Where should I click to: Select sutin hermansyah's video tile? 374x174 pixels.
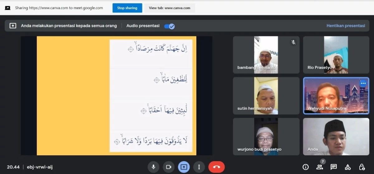click(266, 96)
